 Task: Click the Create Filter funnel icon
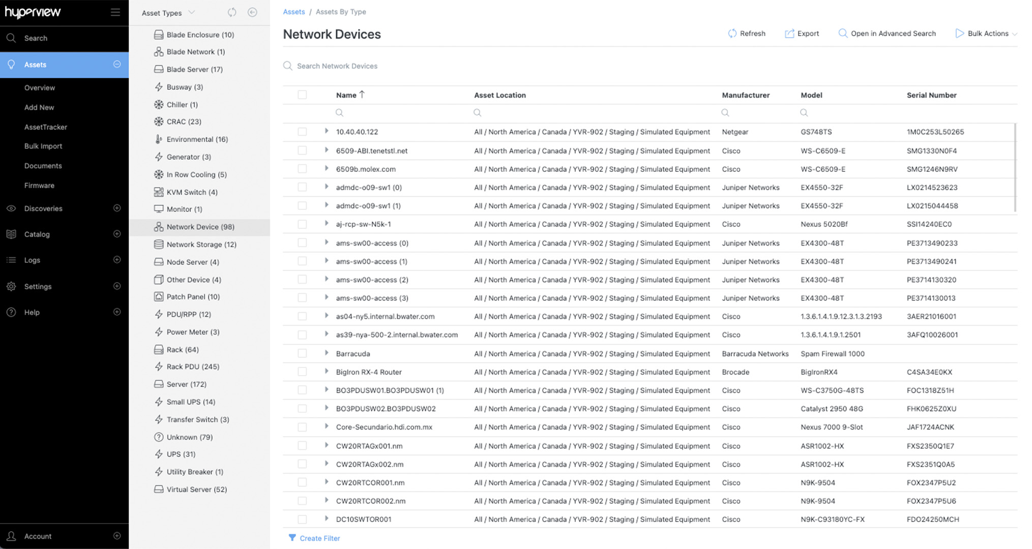coord(292,538)
